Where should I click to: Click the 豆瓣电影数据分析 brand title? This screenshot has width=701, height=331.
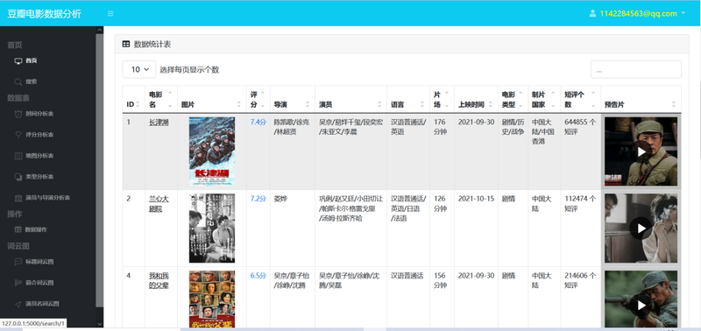pyautogui.click(x=45, y=13)
